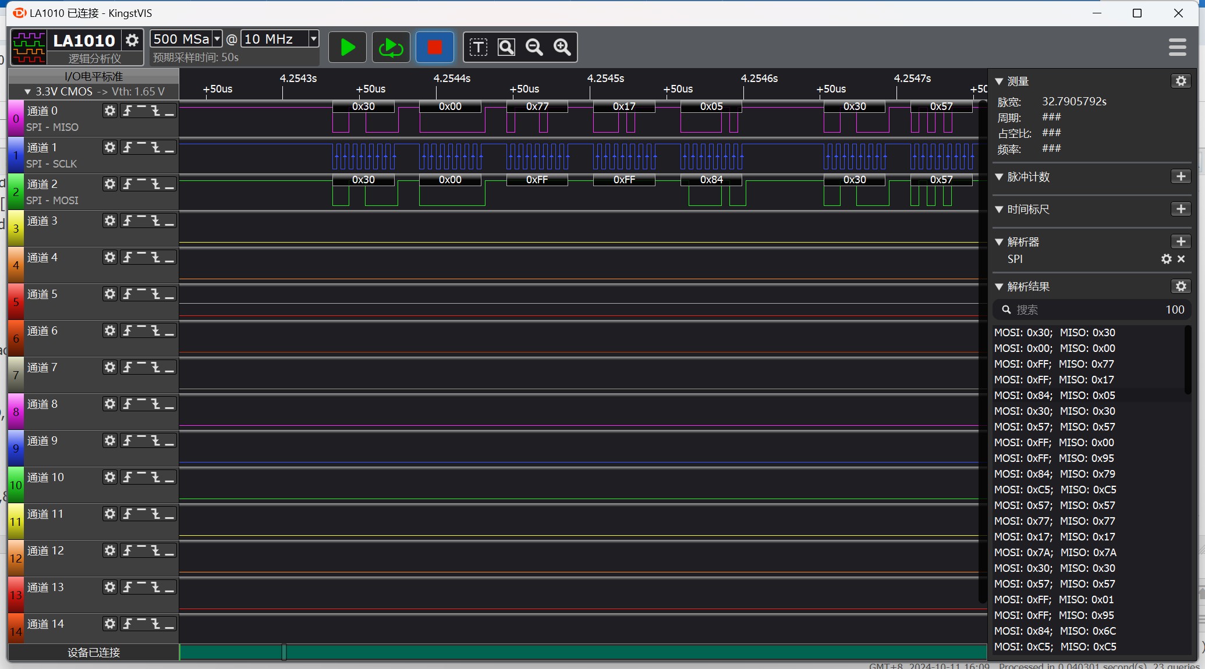Remove the SPI analyzer with X

(x=1181, y=259)
